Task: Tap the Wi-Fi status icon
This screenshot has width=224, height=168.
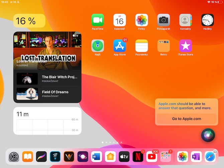Action: click(x=209, y=2)
